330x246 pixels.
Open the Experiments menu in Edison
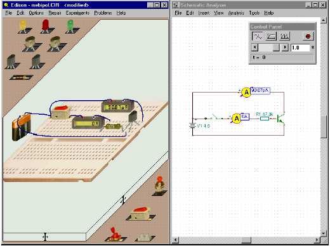(x=77, y=13)
